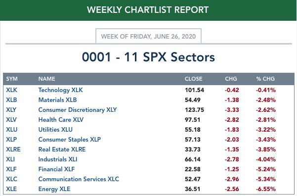
Task: Click the XLRE ticker symbol
Action: click(13, 149)
